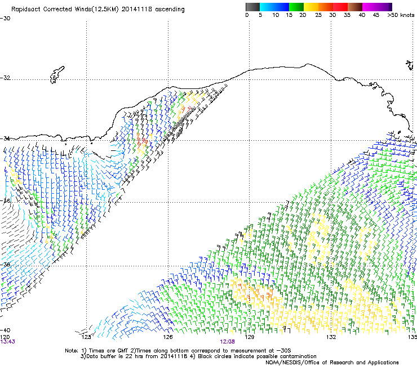Screen dimensions: 417x366
Task: Click the '>50 knots' legend label
Action: click(x=401, y=15)
